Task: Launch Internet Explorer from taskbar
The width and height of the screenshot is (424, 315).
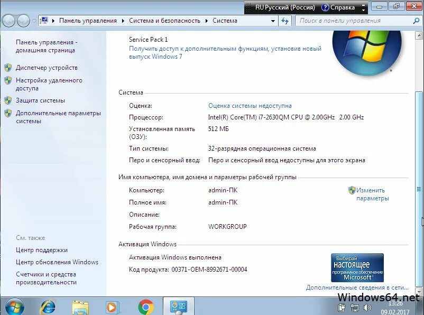Action: tap(48, 307)
